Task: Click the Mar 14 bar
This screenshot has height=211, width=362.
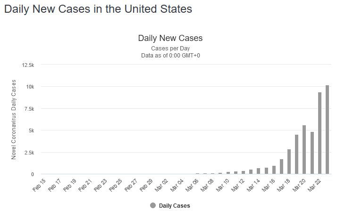Action: point(259,171)
